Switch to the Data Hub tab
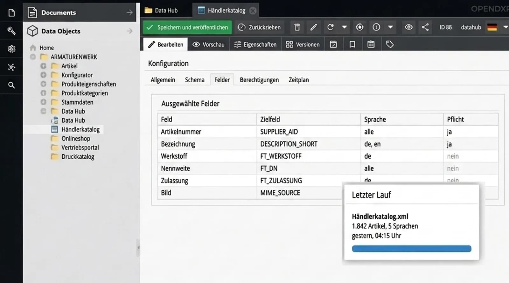This screenshot has height=283, width=509. (162, 10)
